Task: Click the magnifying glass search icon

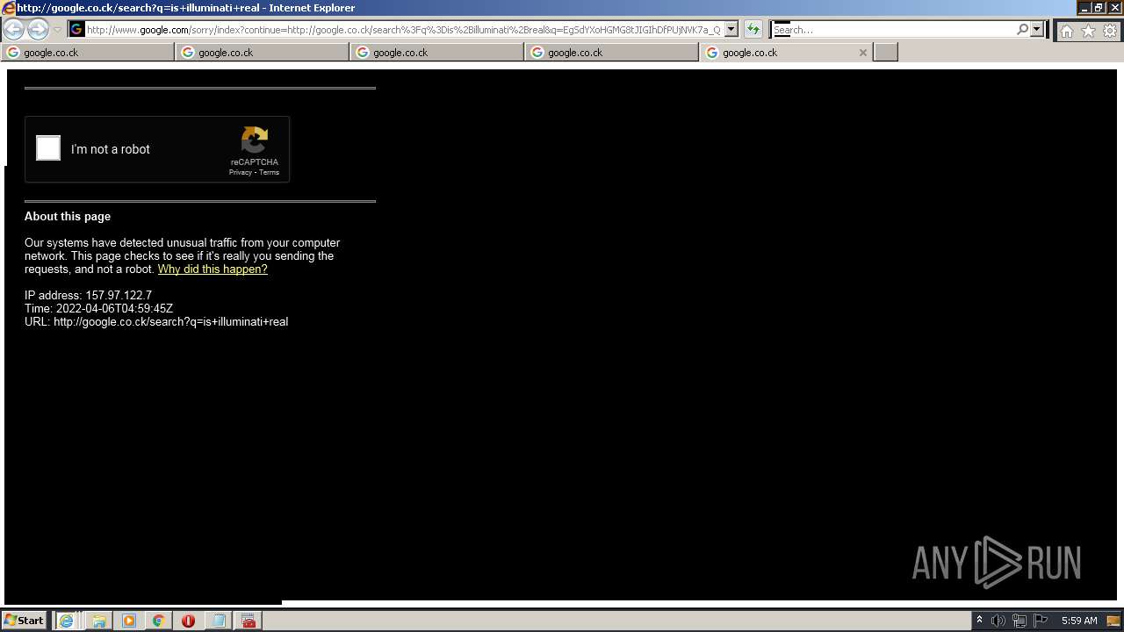Action: pos(1022,30)
